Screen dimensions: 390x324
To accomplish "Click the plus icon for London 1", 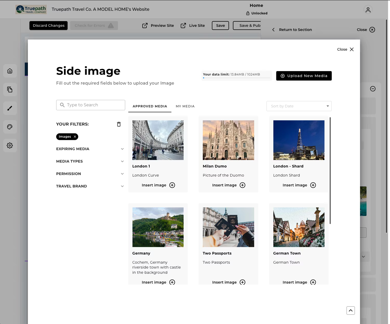I will coord(172,185).
